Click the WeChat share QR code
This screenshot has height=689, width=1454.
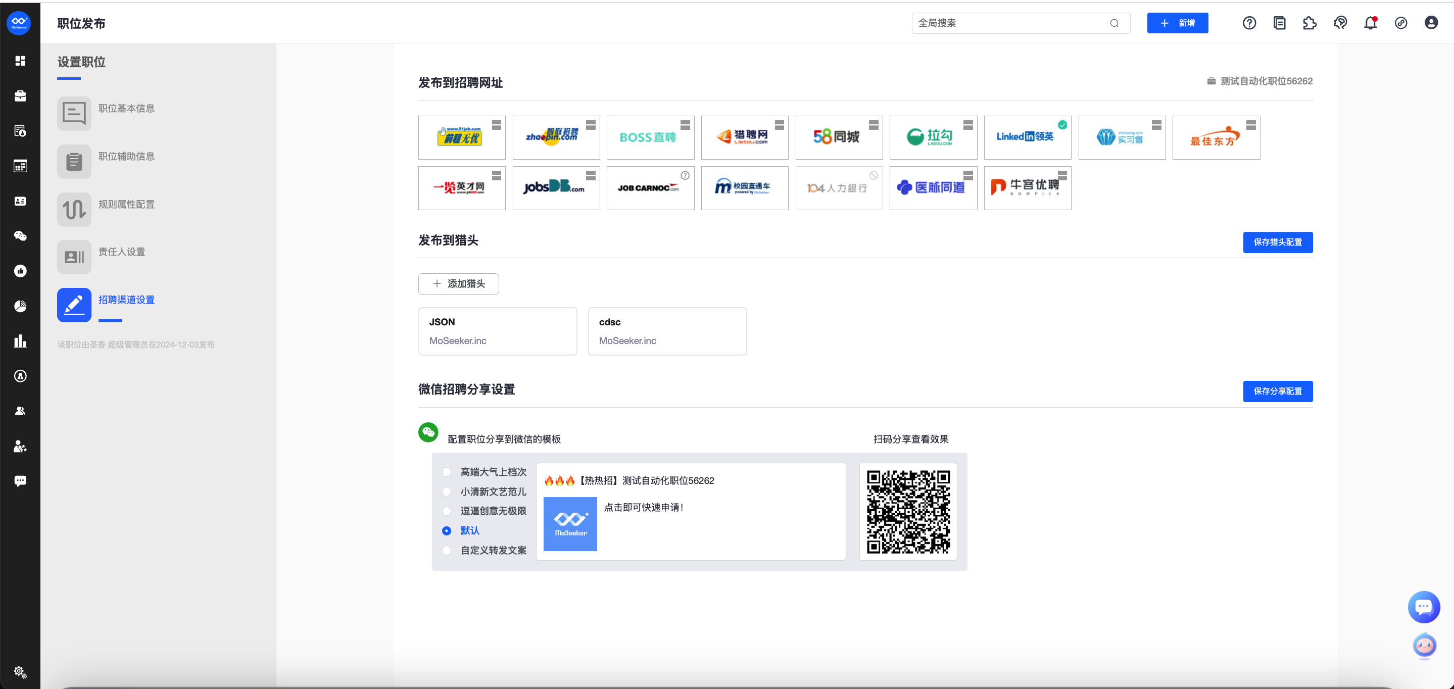(x=908, y=512)
